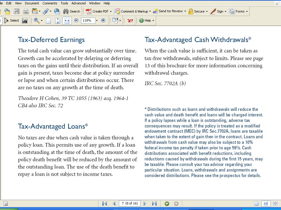Set Actual Size page view
This screenshot has width=281, height=210.
pos(48,21)
